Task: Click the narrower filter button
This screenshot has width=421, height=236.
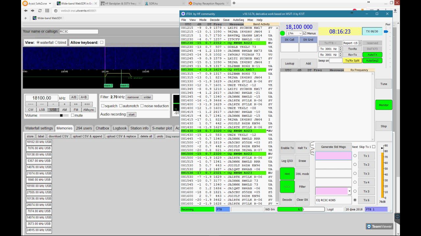Action: click(x=133, y=97)
